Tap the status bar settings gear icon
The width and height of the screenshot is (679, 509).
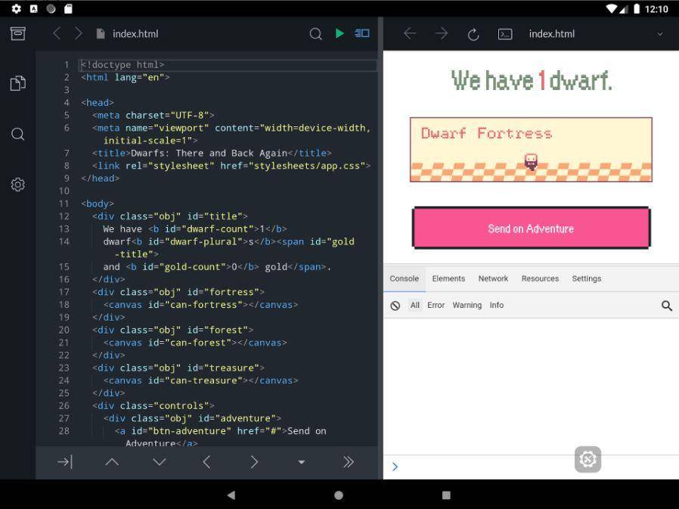16,8
